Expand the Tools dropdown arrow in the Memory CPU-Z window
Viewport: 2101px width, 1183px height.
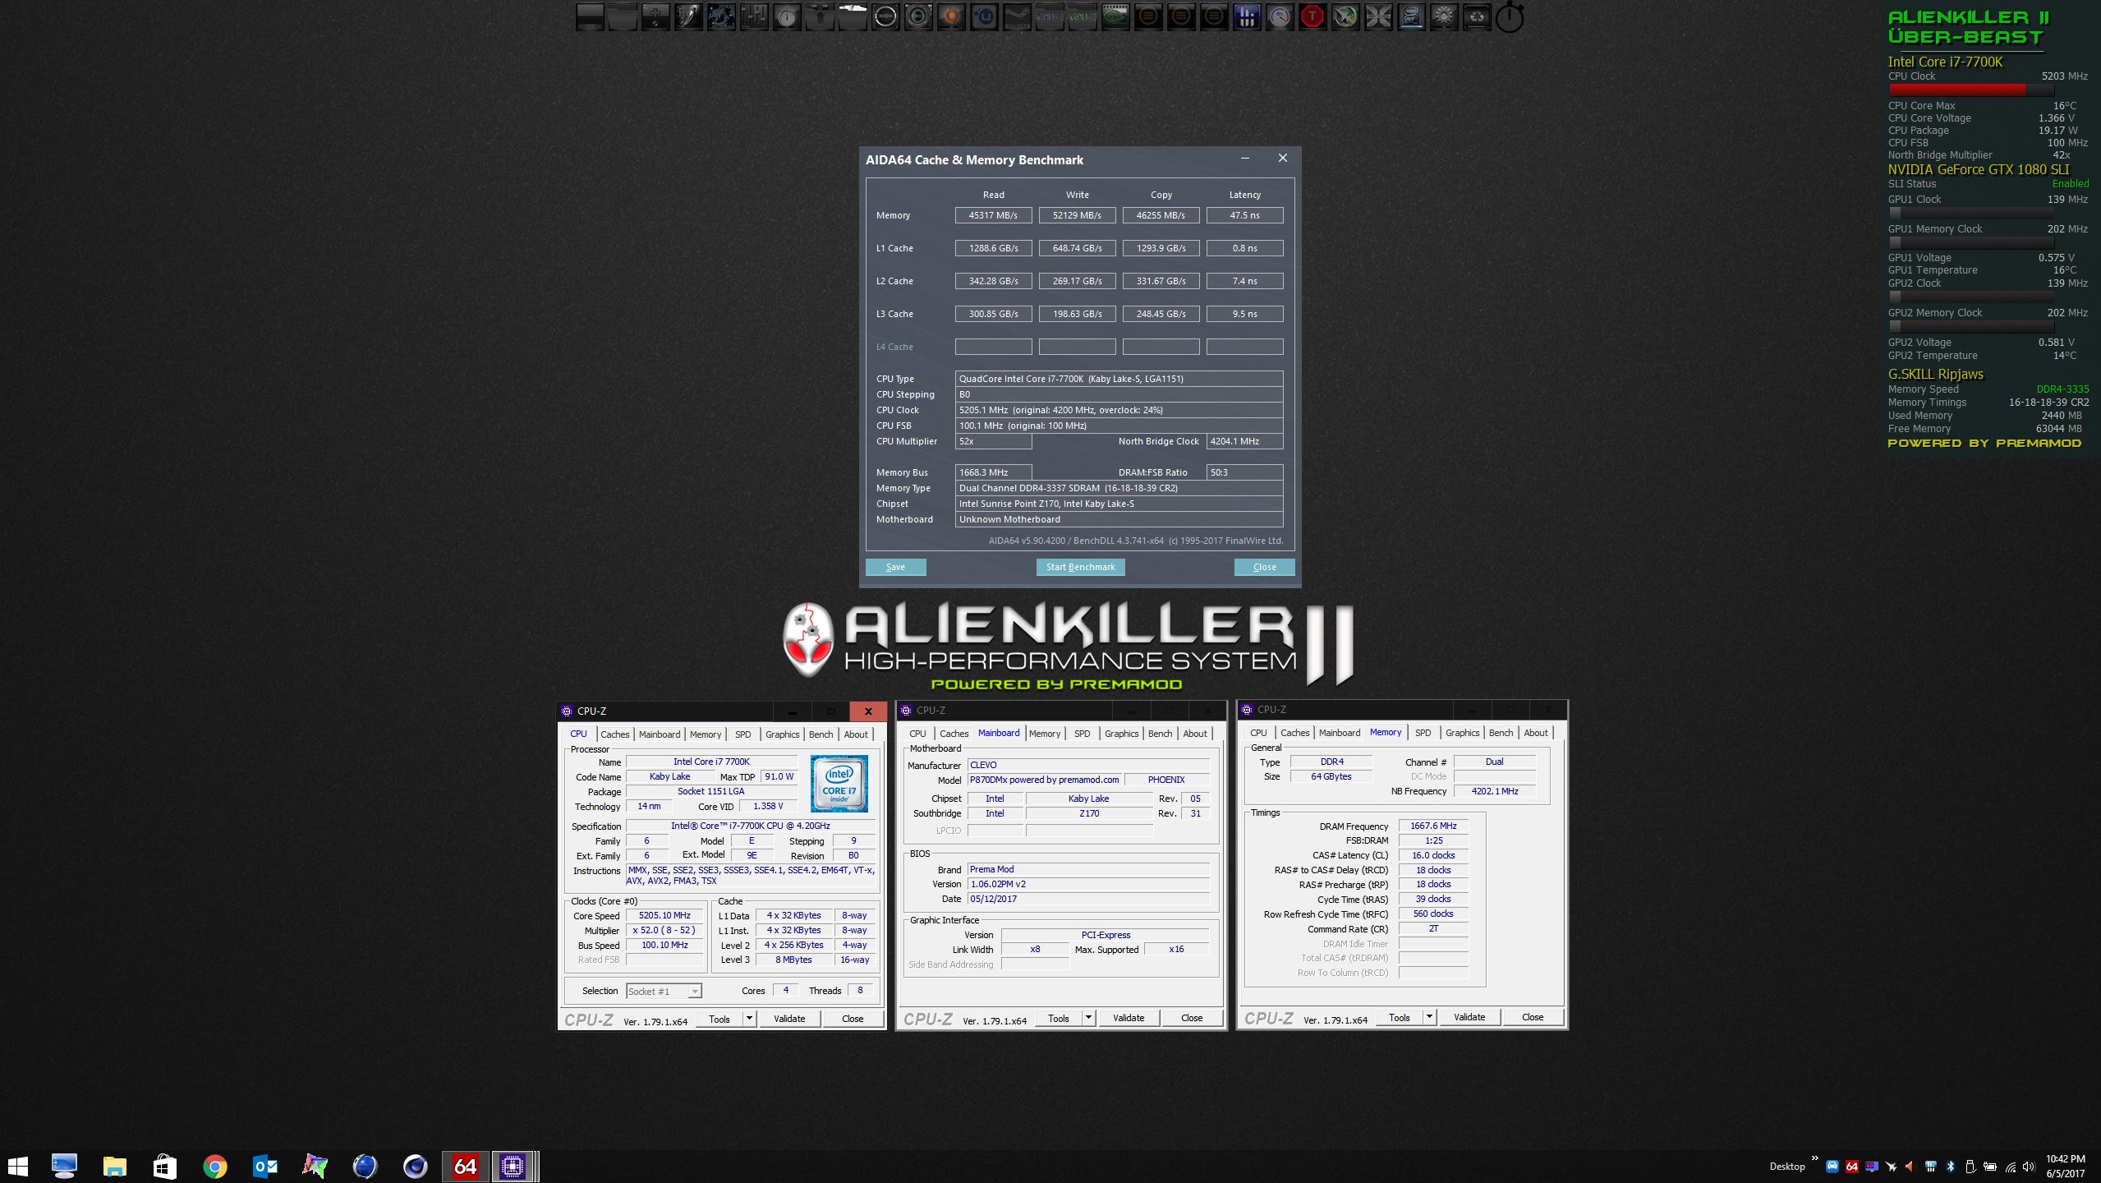coord(1429,1017)
